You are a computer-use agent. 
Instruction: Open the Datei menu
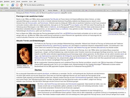point(1,2)
